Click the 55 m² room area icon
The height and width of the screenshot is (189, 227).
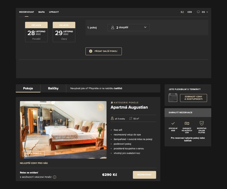[x=131, y=118]
